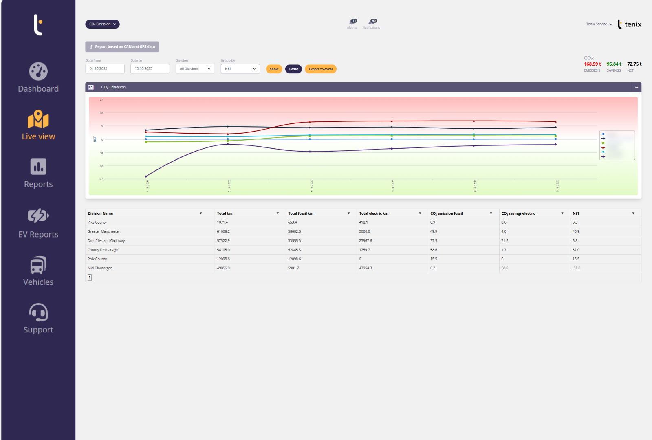Open filter on Division Name column
Screen dimensions: 652x440
(201, 213)
